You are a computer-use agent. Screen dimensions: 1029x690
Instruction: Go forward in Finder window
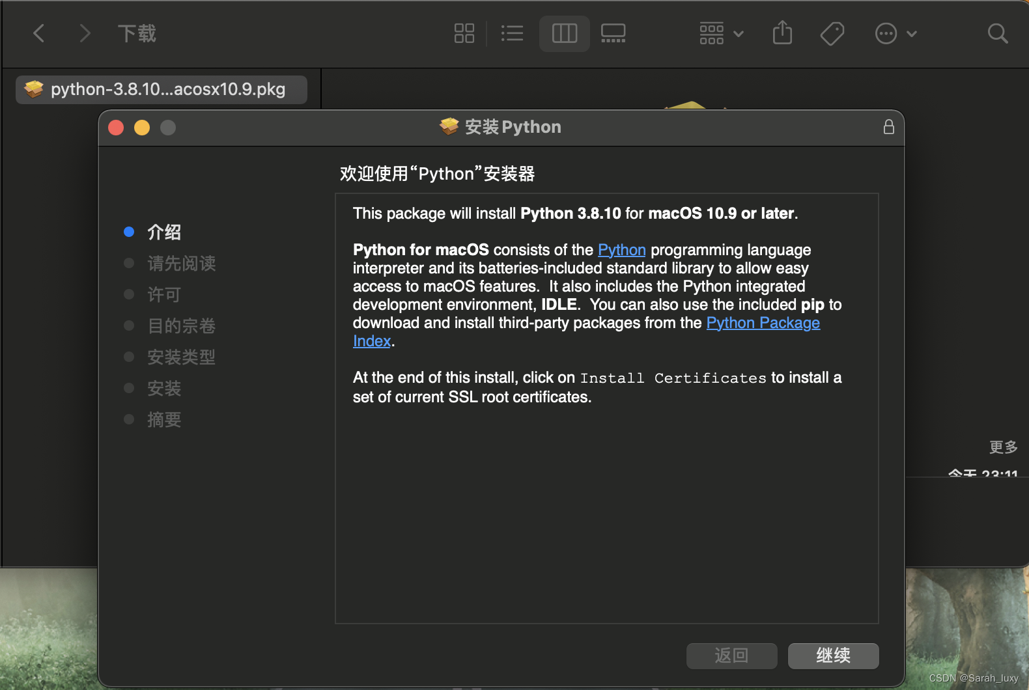tap(85, 33)
